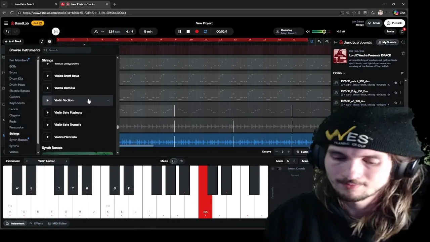The image size is (430, 242).
Task: Open notifications bell
Action: click(402, 32)
